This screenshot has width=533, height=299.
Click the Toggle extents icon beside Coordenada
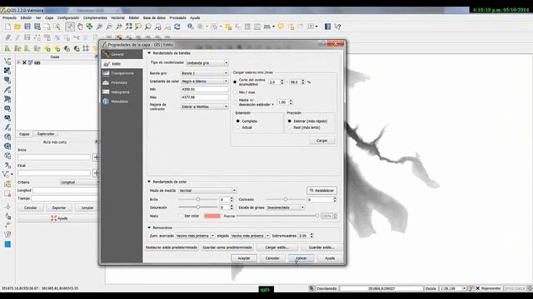pos(311,288)
